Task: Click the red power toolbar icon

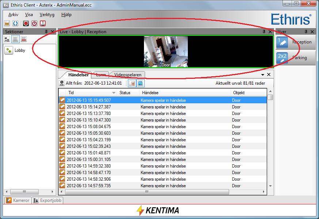Action: click(x=34, y=23)
